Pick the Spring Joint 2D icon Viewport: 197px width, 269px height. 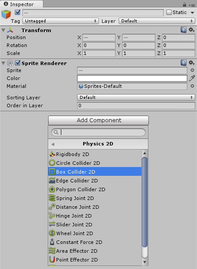coord(52,198)
